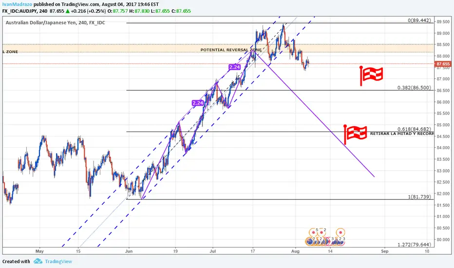
Task: Click the RETIRAR LA MITAD note text
Action: pos(401,134)
